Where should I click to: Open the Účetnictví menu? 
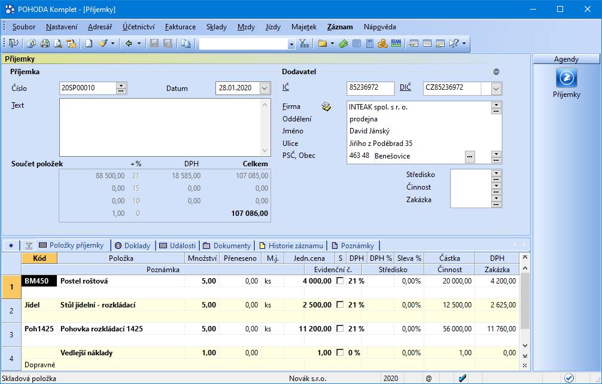click(139, 27)
